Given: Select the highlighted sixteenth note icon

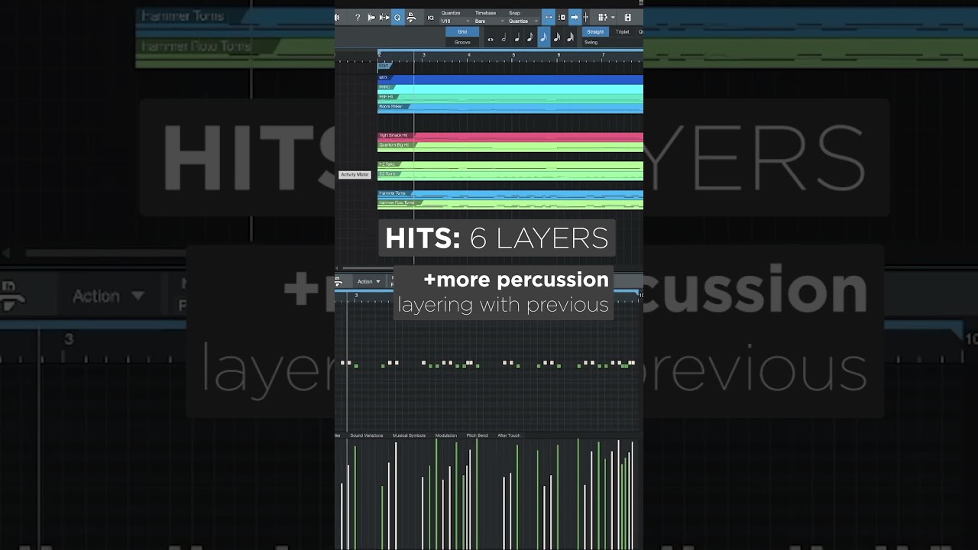Looking at the screenshot, I should (544, 37).
